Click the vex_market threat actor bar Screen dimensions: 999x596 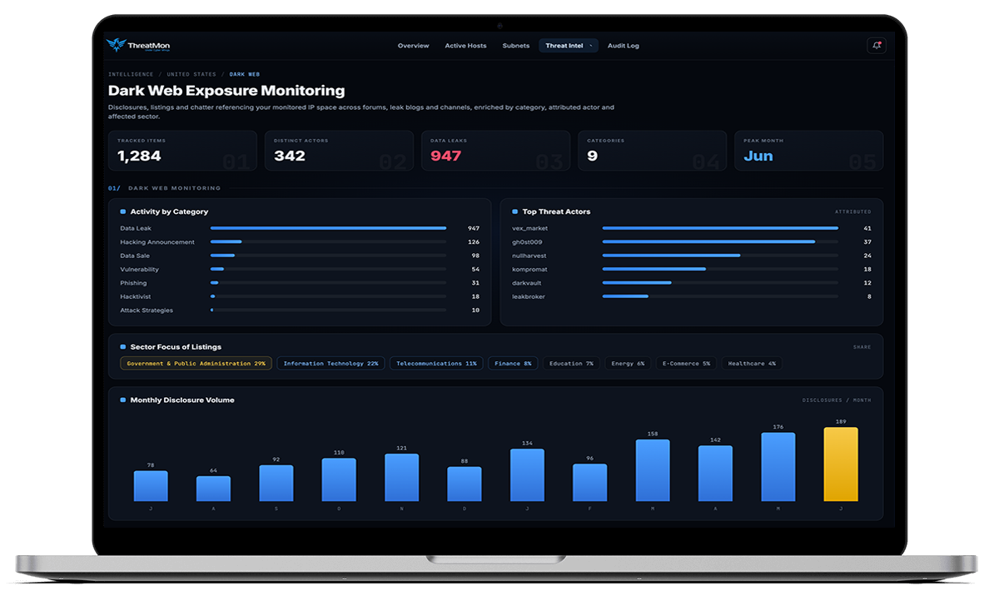[720, 228]
